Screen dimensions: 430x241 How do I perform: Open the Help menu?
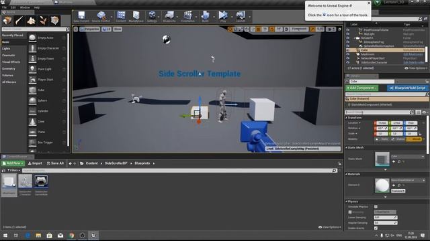pos(37,7)
